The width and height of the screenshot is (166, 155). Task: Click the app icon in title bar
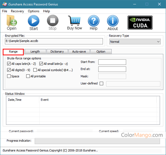coord(5,4)
